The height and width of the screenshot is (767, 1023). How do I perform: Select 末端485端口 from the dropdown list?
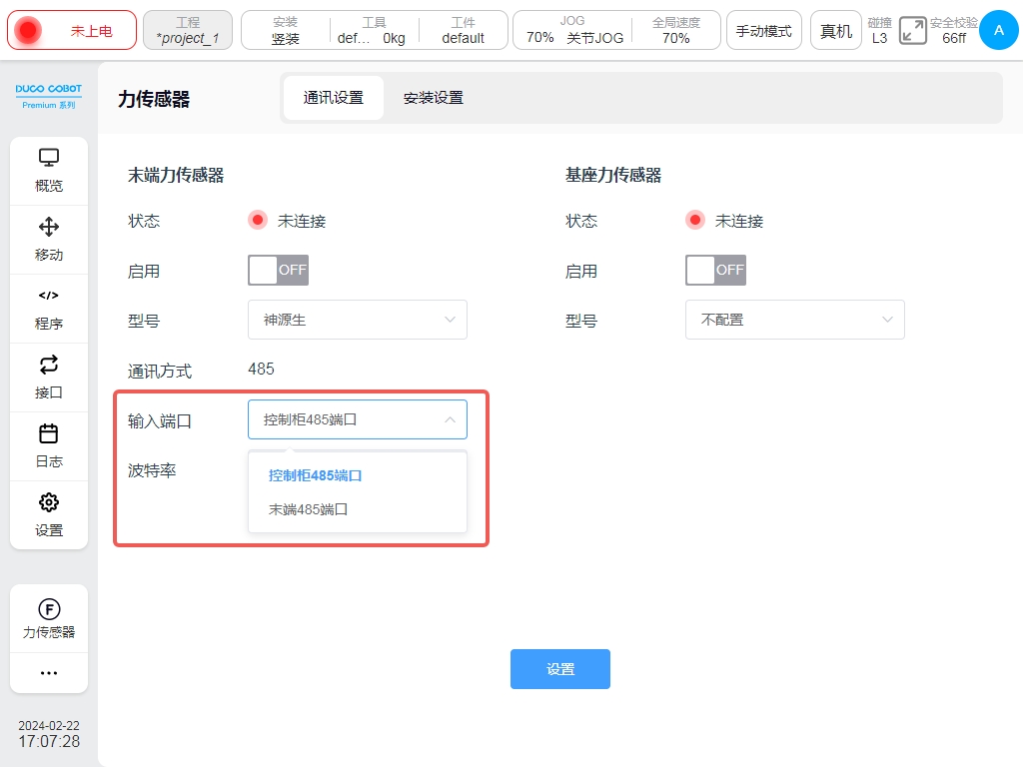309,509
